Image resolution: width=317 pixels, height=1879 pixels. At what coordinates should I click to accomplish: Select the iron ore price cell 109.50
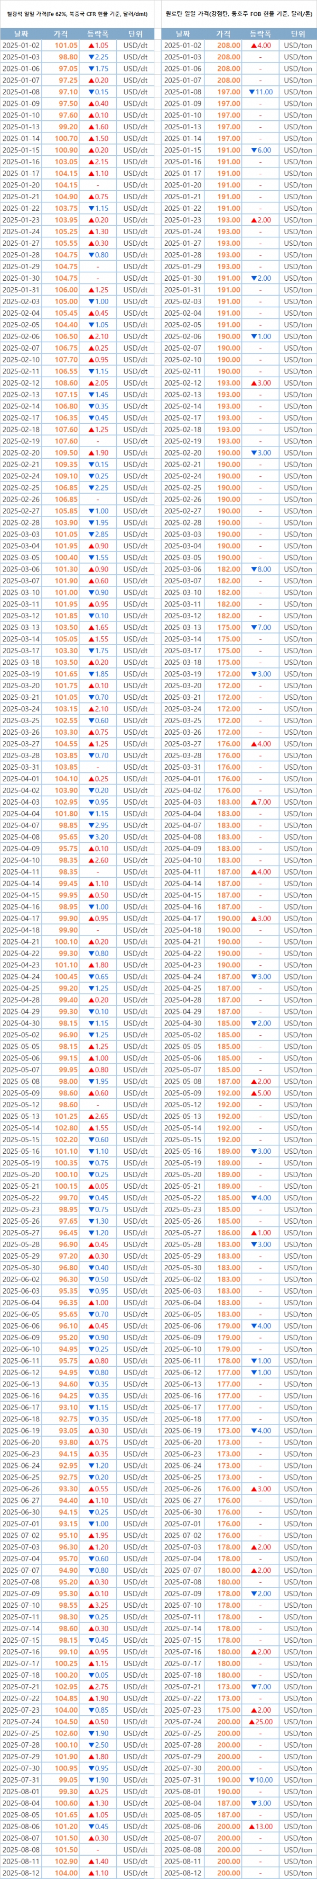coord(66,453)
